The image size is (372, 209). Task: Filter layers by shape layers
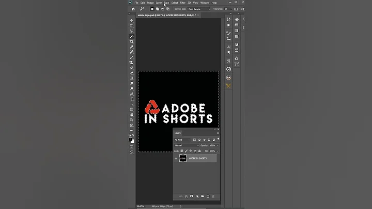click(209, 140)
